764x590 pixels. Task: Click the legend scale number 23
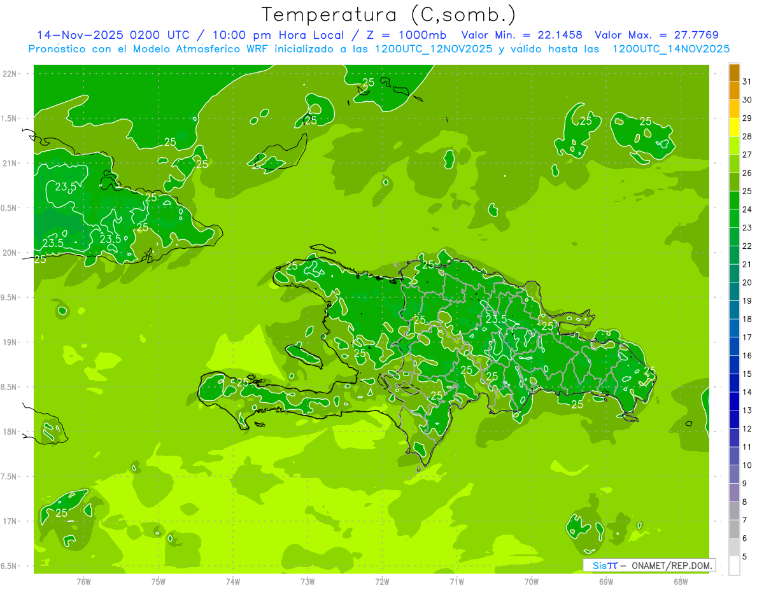pyautogui.click(x=747, y=228)
